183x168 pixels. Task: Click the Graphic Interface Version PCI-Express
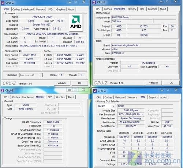(148, 63)
